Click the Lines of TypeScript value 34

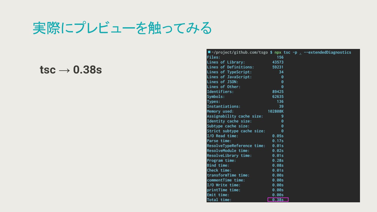tap(281, 72)
